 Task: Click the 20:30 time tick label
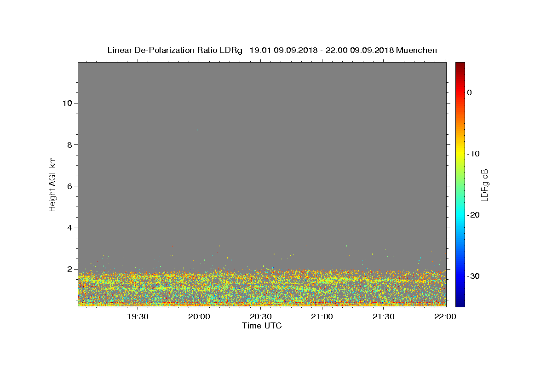(260, 316)
